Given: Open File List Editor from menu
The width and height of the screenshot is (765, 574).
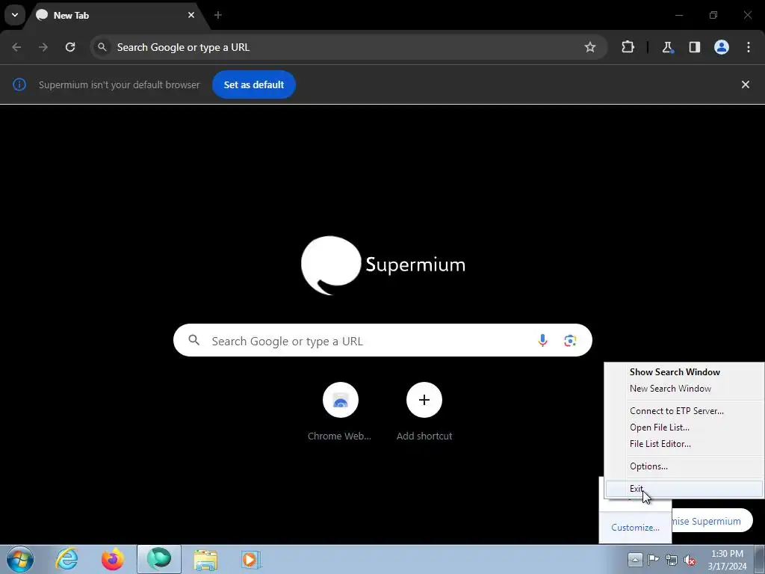Looking at the screenshot, I should (684, 444).
